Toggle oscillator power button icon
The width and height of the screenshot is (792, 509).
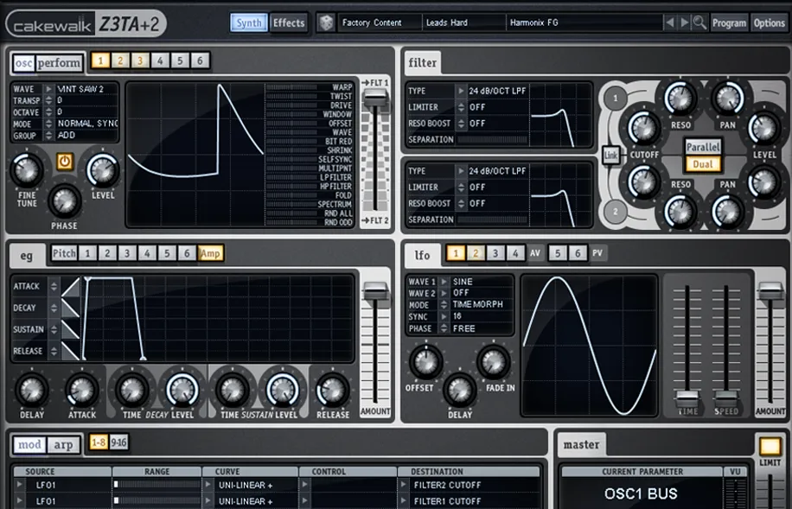[65, 162]
